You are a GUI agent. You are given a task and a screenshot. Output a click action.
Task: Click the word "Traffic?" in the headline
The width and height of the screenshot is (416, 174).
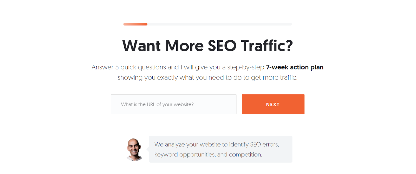point(267,46)
